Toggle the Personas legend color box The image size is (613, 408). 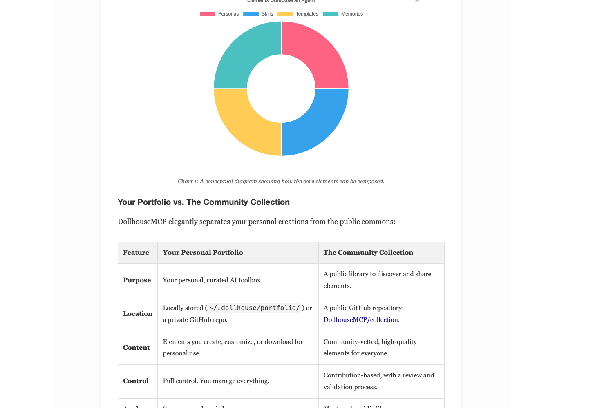click(207, 14)
